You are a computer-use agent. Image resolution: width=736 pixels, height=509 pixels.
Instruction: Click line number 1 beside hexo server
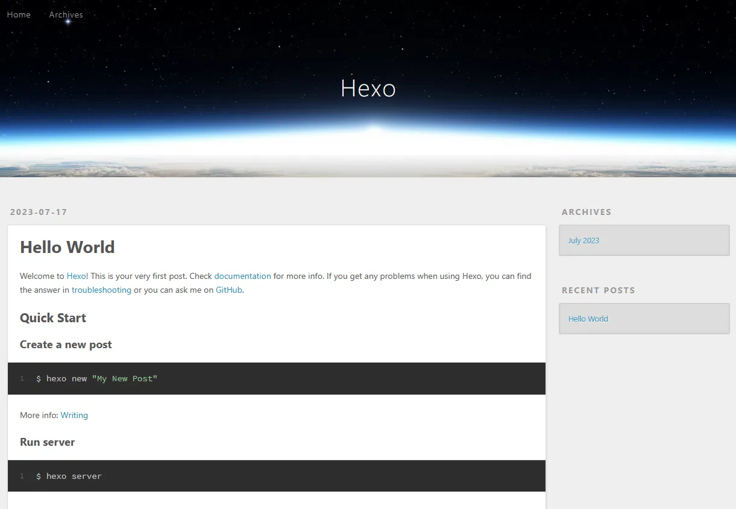pyautogui.click(x=22, y=476)
